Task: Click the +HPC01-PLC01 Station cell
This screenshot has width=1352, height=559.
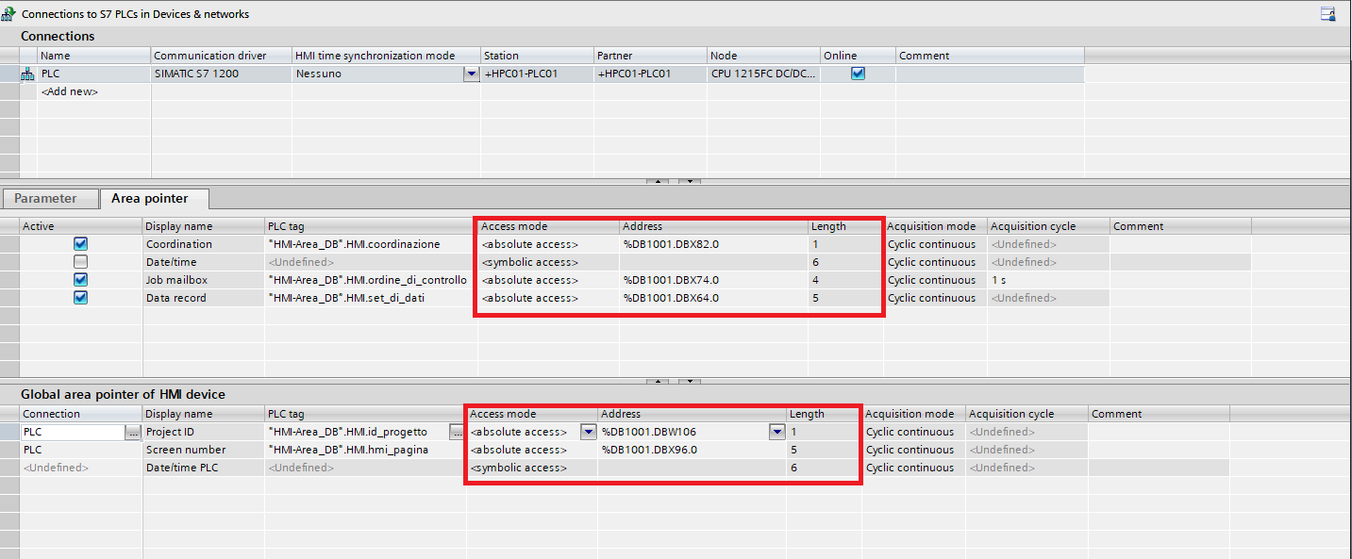Action: (537, 74)
